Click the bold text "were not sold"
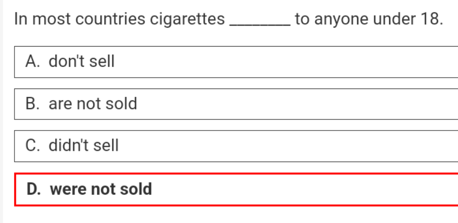This screenshot has width=458, height=223. coord(101,189)
